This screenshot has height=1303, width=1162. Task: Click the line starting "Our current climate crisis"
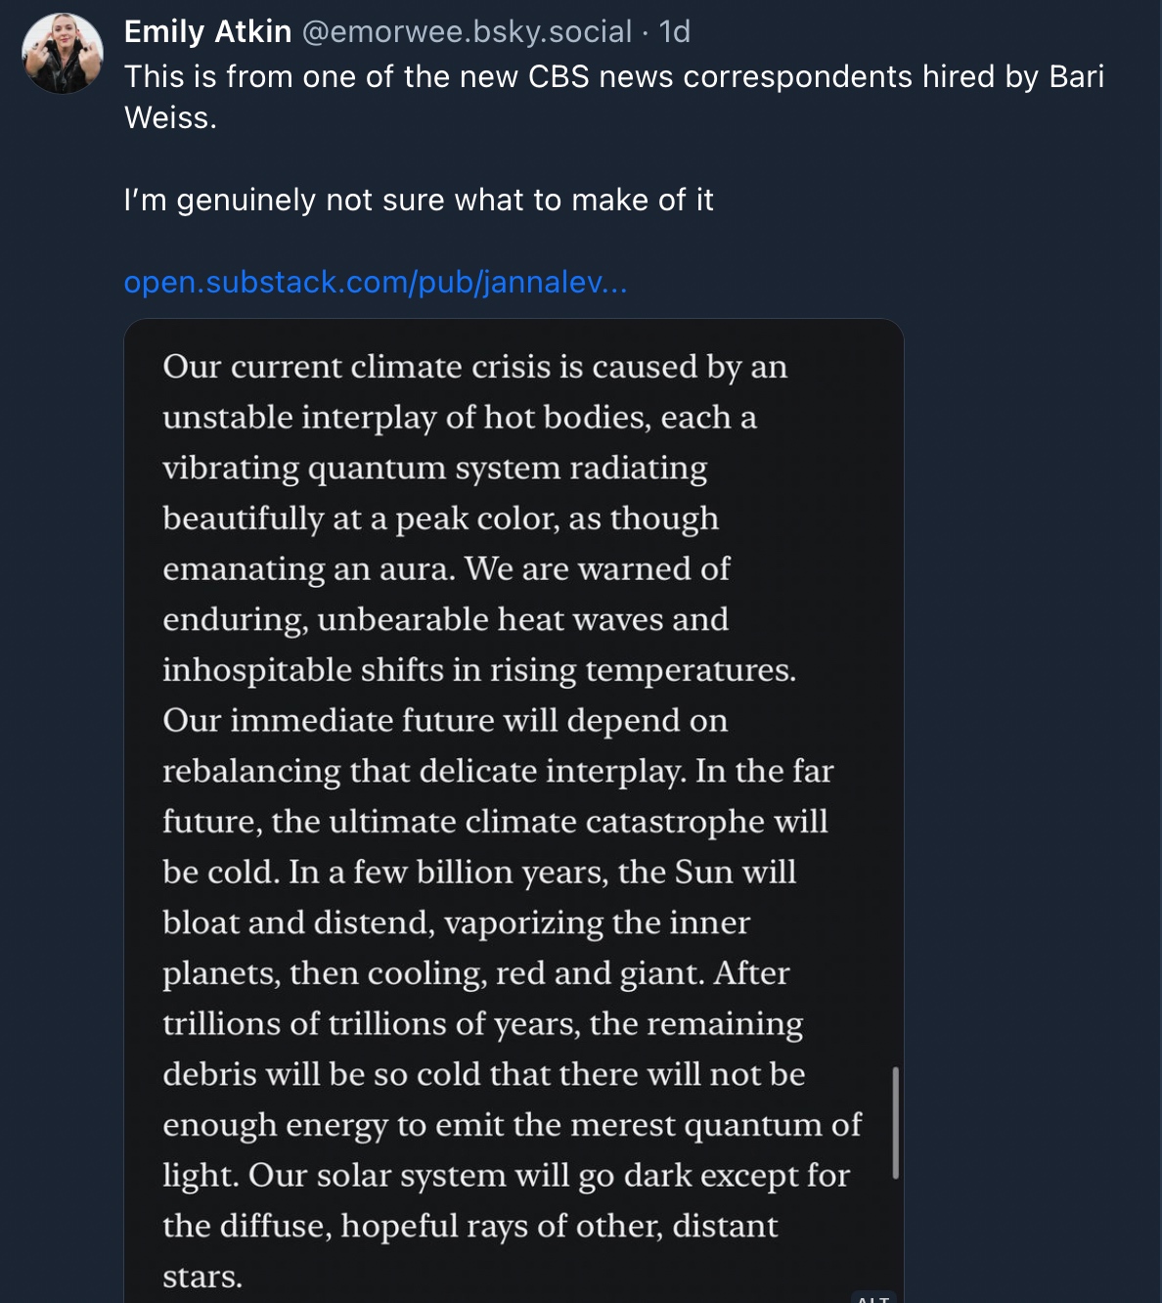[x=474, y=367]
